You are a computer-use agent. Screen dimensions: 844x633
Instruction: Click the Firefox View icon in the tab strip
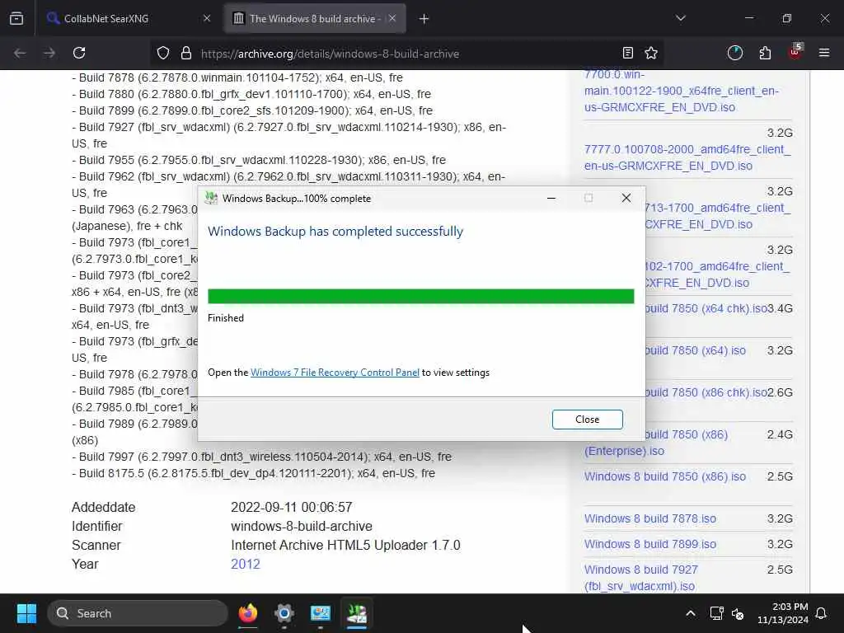click(x=16, y=18)
